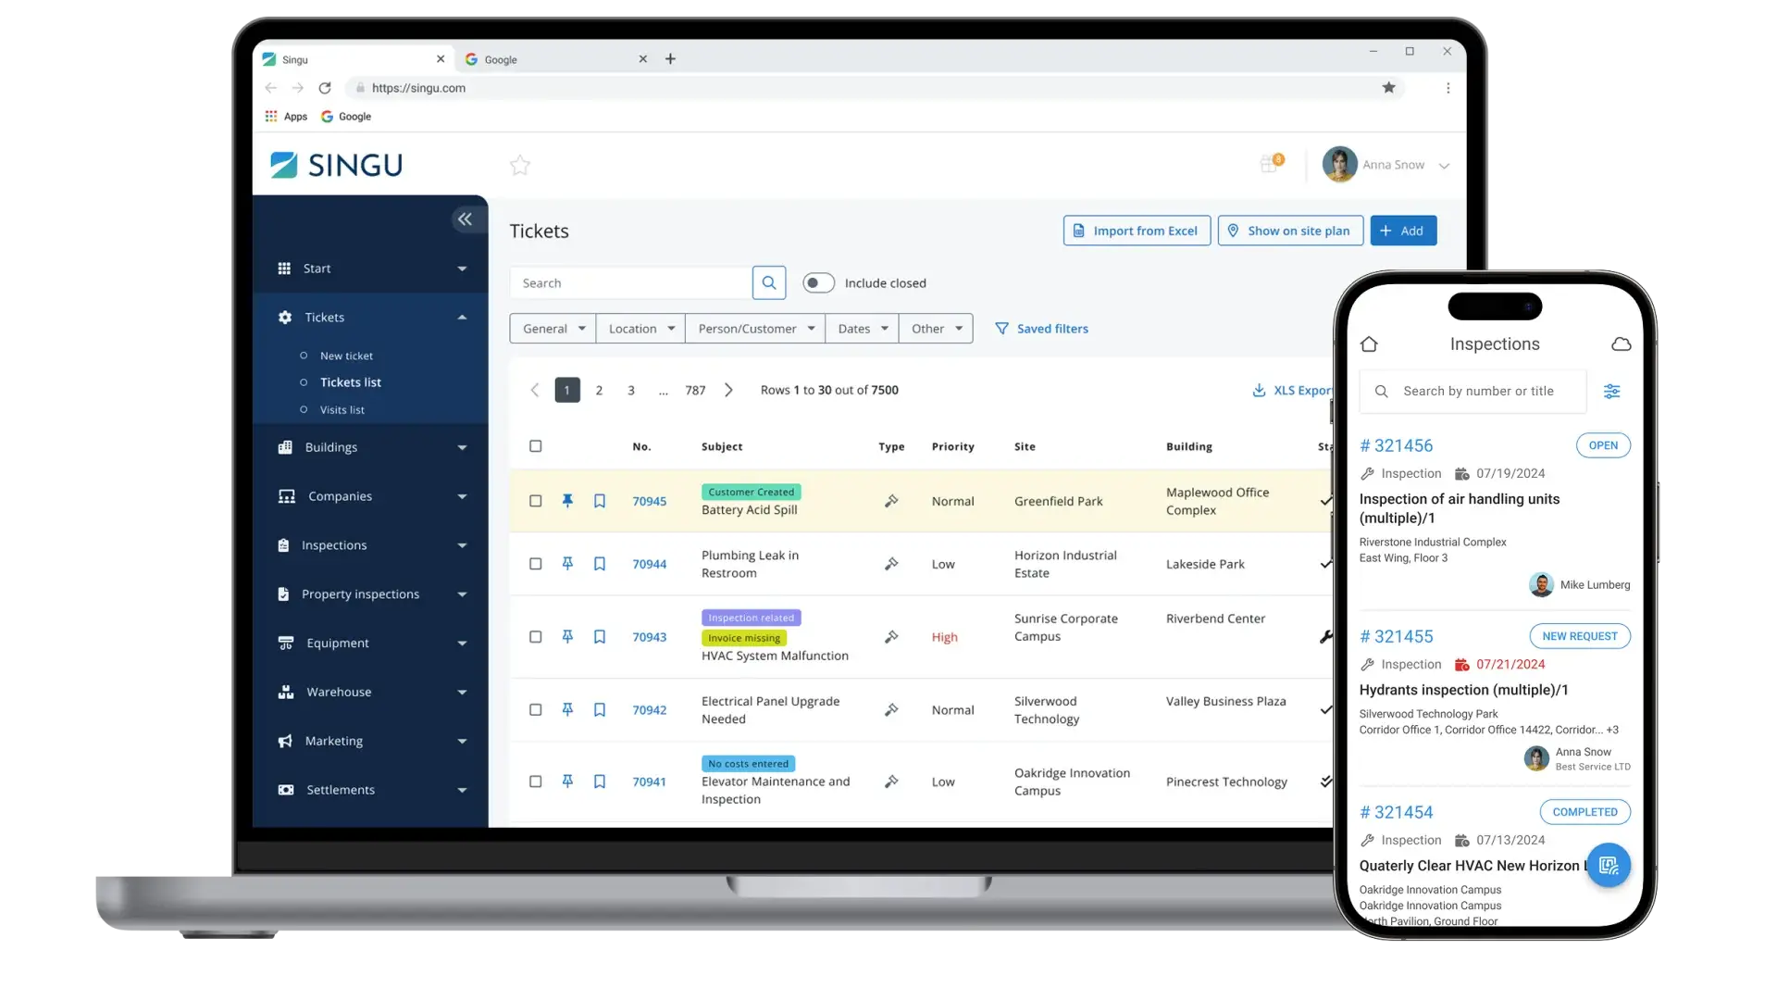Tap the floating scan button on phone

click(x=1608, y=866)
